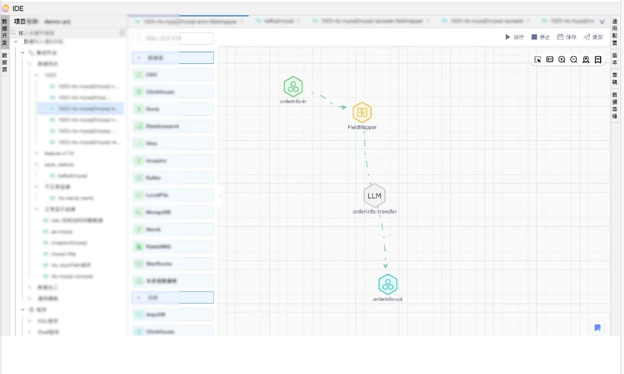
Task: Click the project tree search input field
Action: 65,32
